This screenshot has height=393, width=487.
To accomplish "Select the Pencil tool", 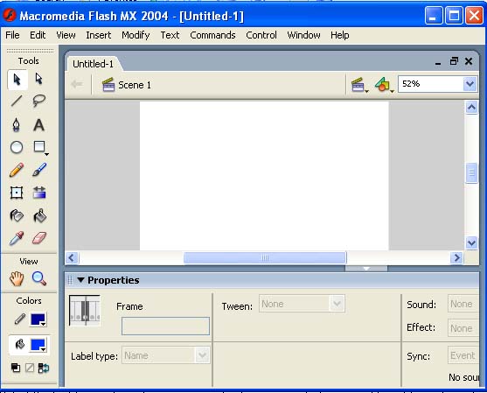I will (x=17, y=170).
